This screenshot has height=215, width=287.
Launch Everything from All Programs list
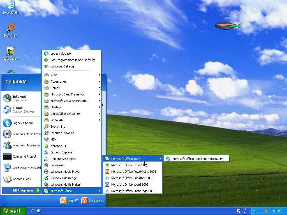click(71, 127)
